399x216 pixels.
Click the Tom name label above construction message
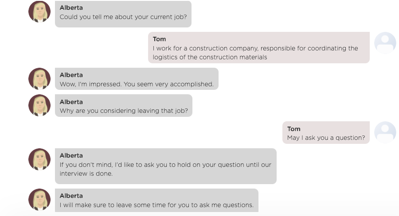pos(159,39)
